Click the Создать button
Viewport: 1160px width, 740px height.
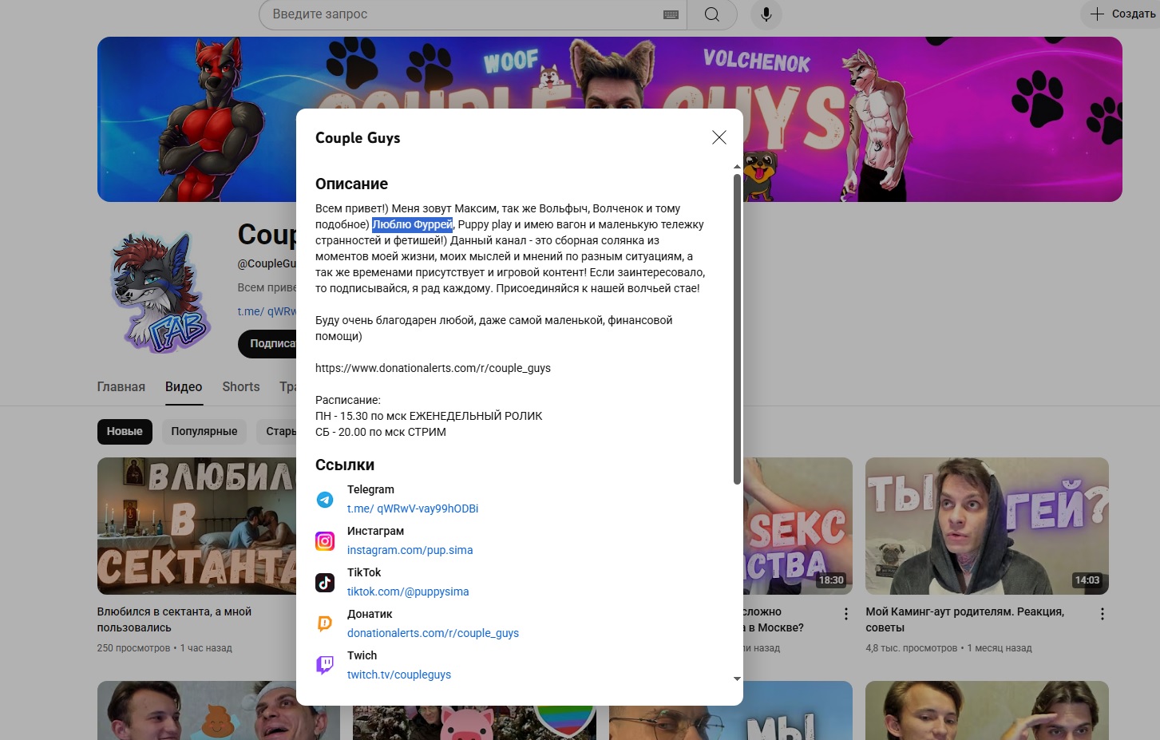coord(1122,14)
